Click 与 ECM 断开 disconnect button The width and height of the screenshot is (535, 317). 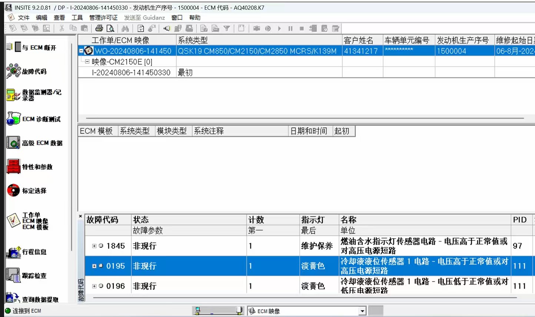coord(31,47)
